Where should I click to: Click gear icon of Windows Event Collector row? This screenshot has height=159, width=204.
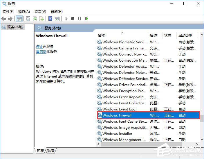tap(100, 103)
